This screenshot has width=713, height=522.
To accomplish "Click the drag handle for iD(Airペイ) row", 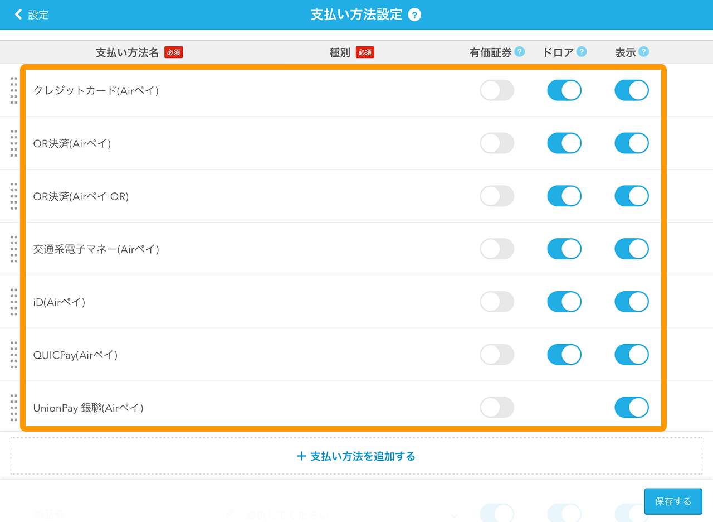I will [x=14, y=302].
